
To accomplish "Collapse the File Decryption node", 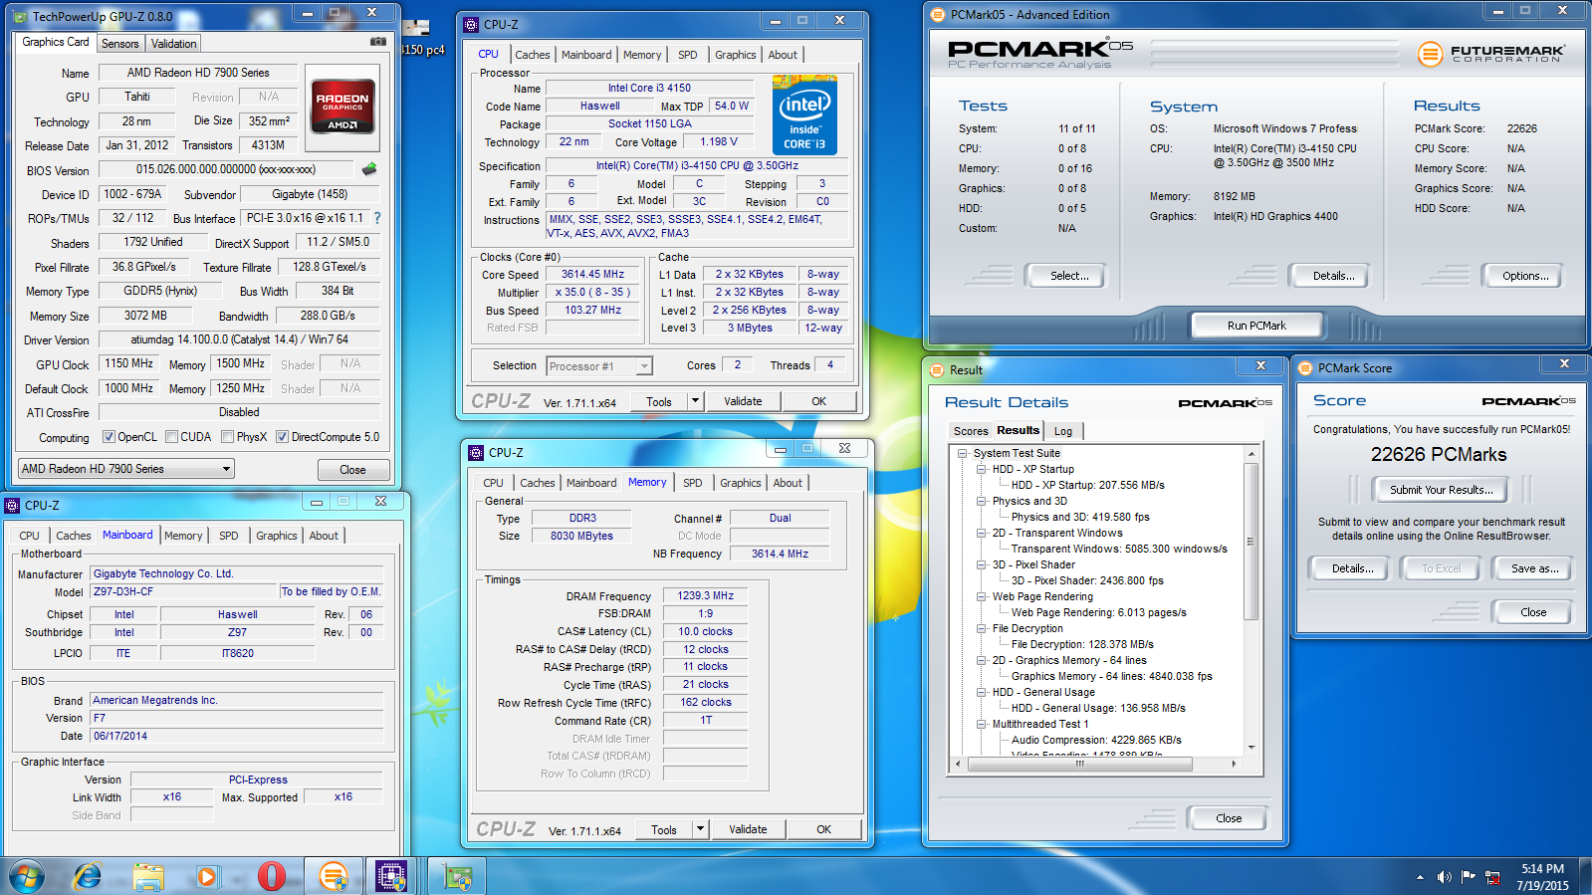I will coord(982,629).
